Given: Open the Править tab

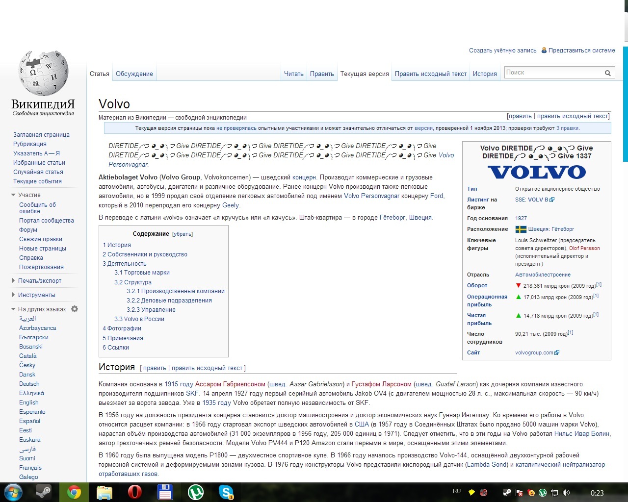Looking at the screenshot, I should (x=322, y=74).
